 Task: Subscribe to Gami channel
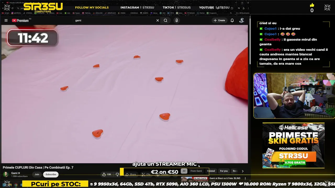tap(51, 174)
